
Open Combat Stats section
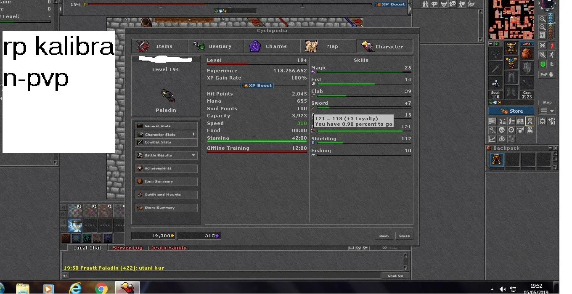point(166,142)
